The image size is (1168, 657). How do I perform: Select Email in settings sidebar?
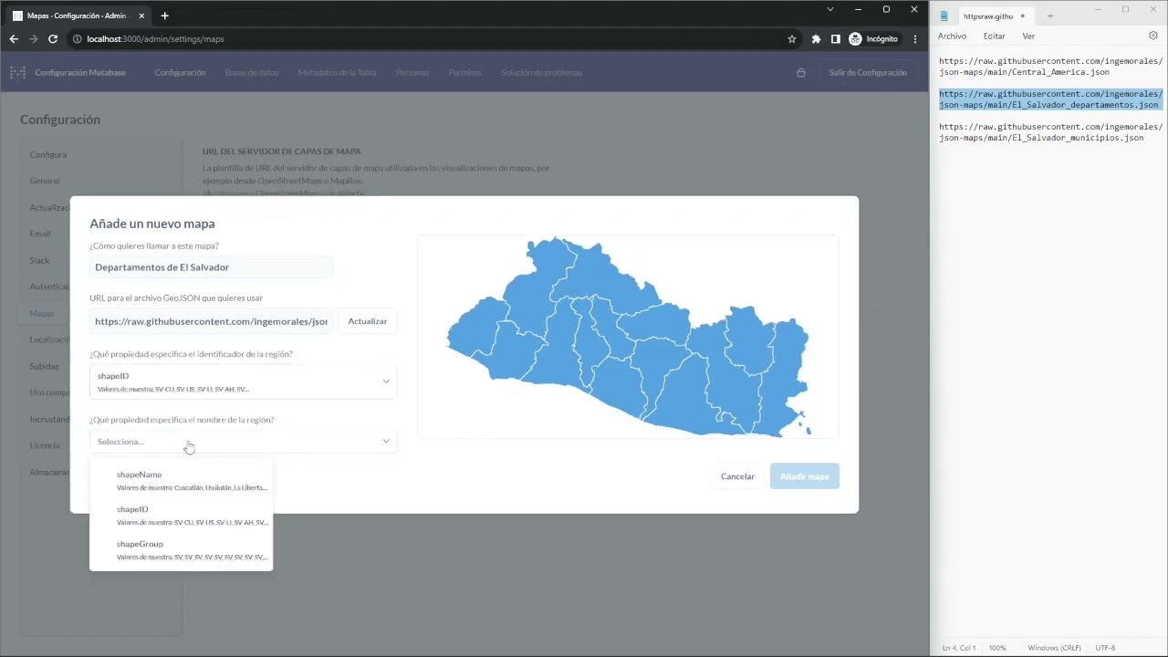coord(40,234)
